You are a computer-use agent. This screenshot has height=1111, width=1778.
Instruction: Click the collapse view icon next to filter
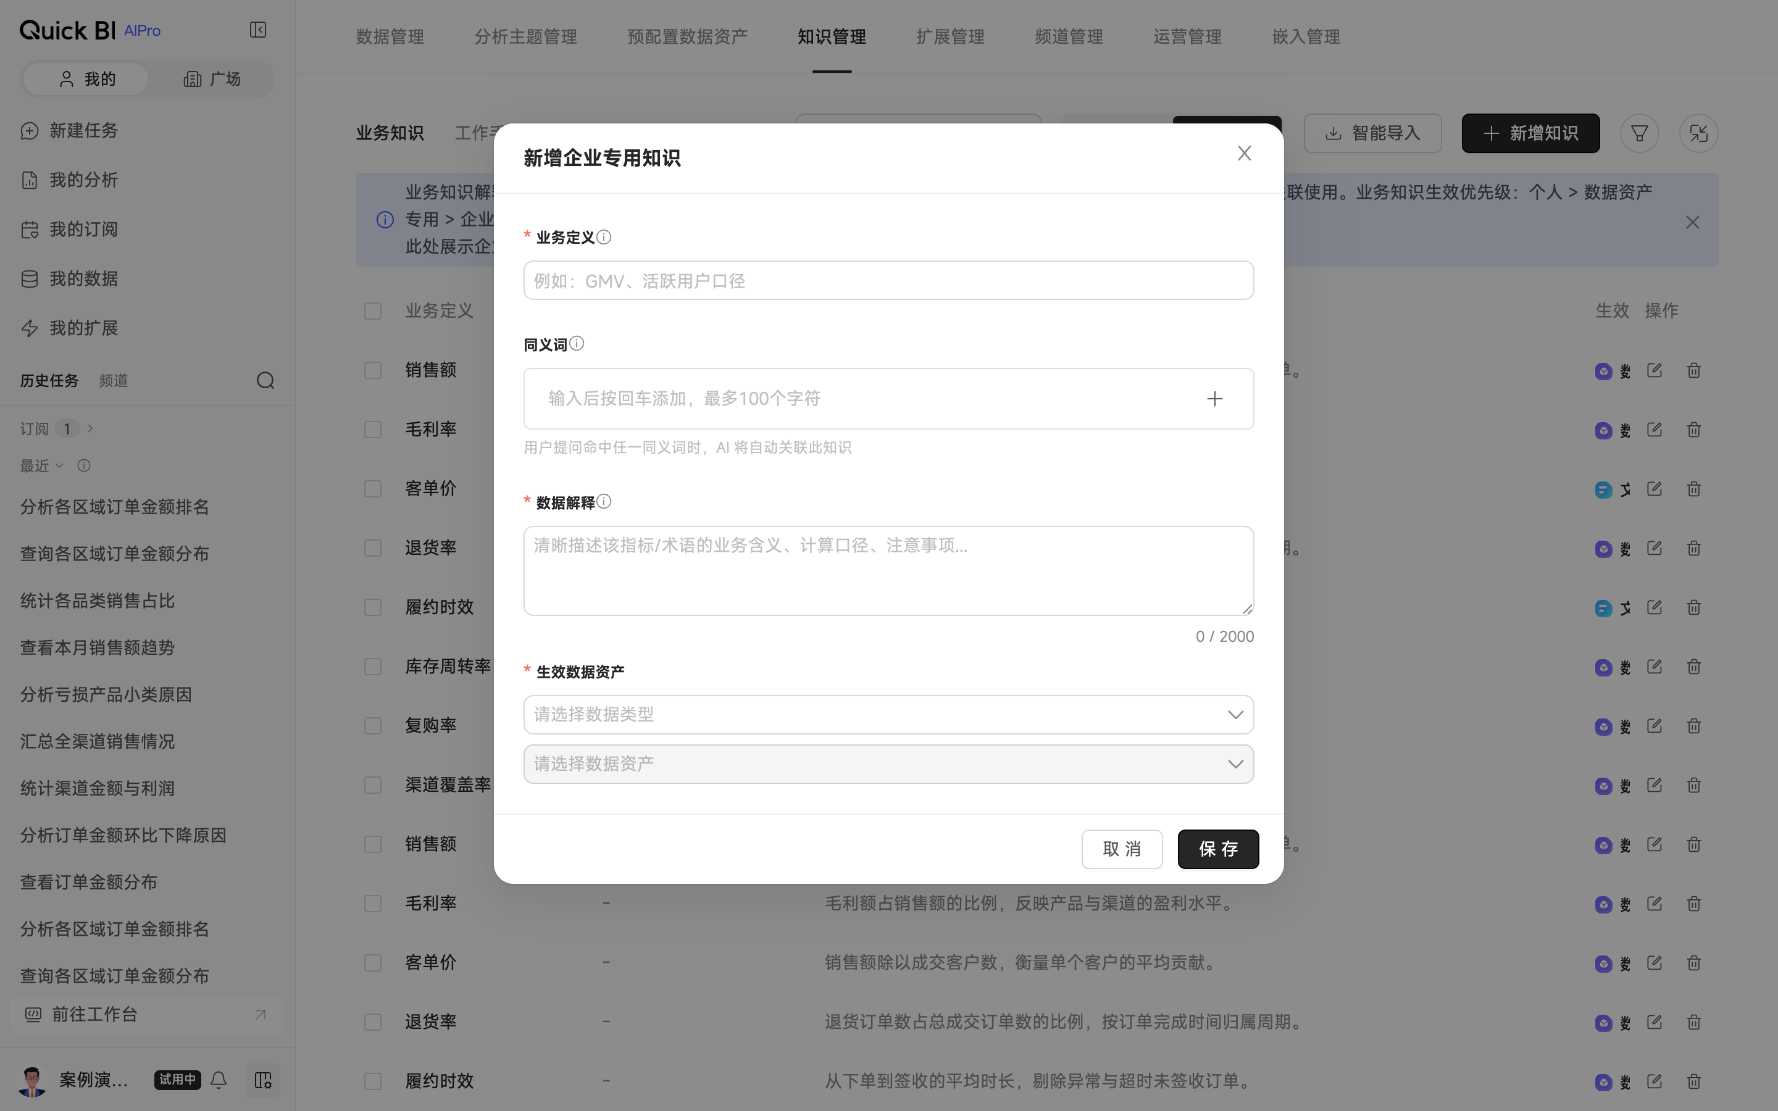coord(1698,133)
